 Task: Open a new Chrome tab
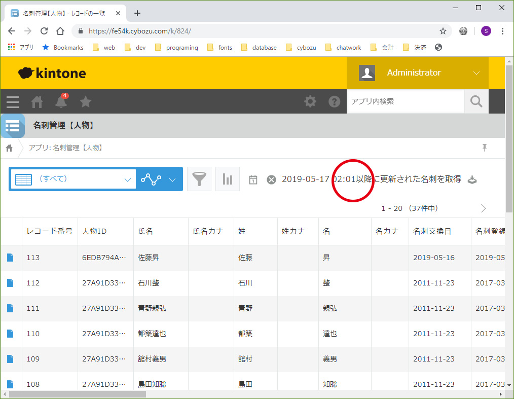coord(137,14)
